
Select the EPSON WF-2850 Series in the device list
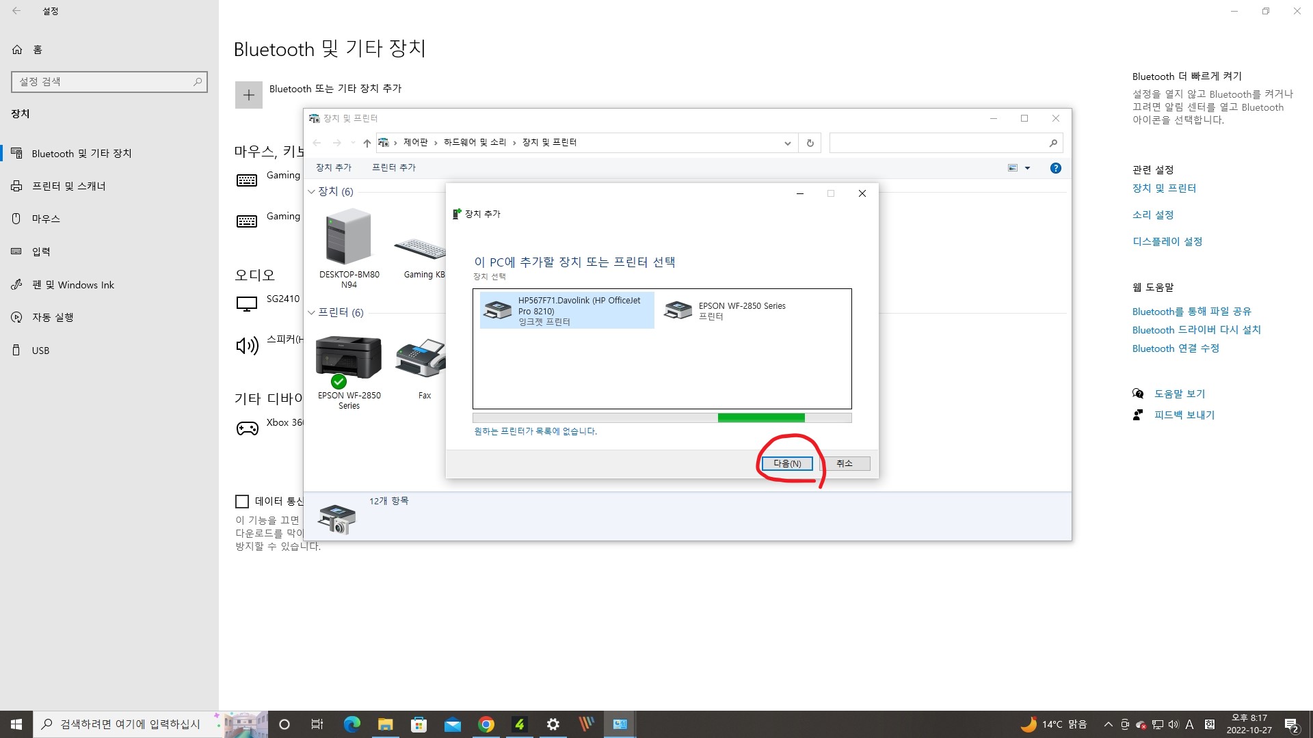725,311
